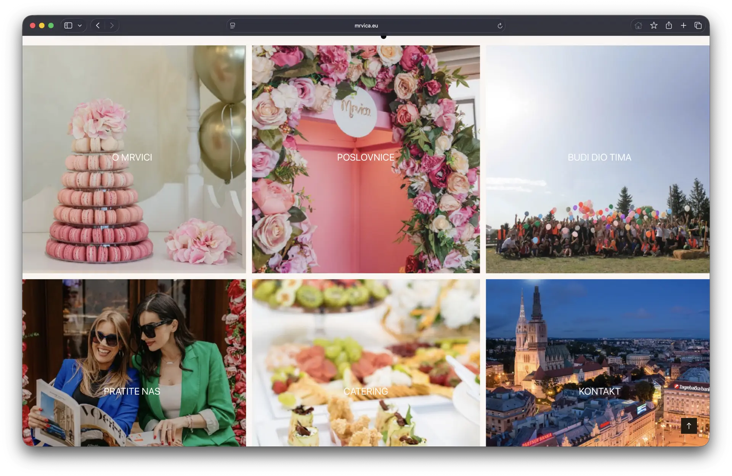Image resolution: width=732 pixels, height=476 pixels.
Task: Expand the sidebar tab group dropdown
Action: (80, 26)
